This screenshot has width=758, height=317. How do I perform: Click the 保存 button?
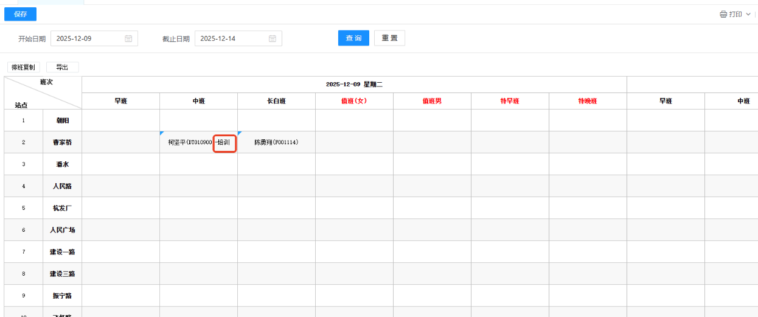[x=20, y=14]
